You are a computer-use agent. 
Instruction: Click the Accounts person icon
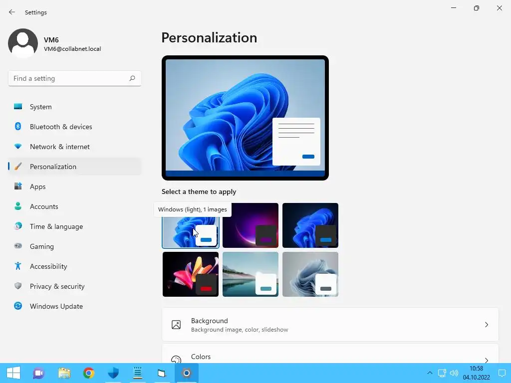coord(18,206)
